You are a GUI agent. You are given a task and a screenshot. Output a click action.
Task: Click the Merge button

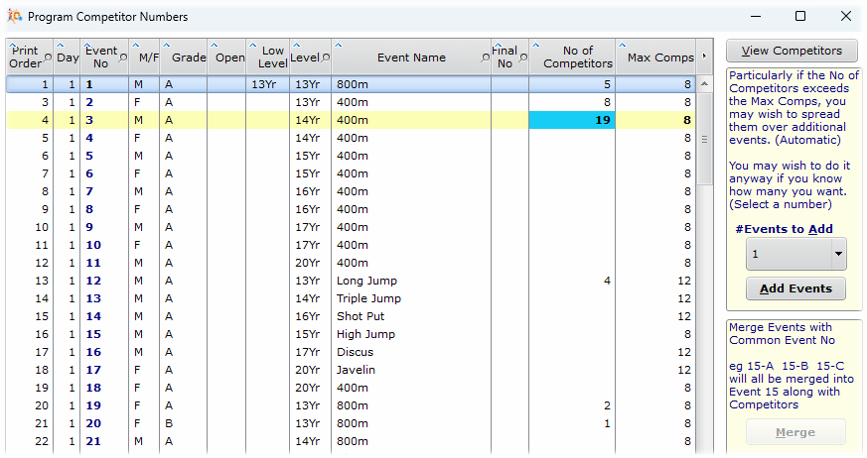[795, 432]
